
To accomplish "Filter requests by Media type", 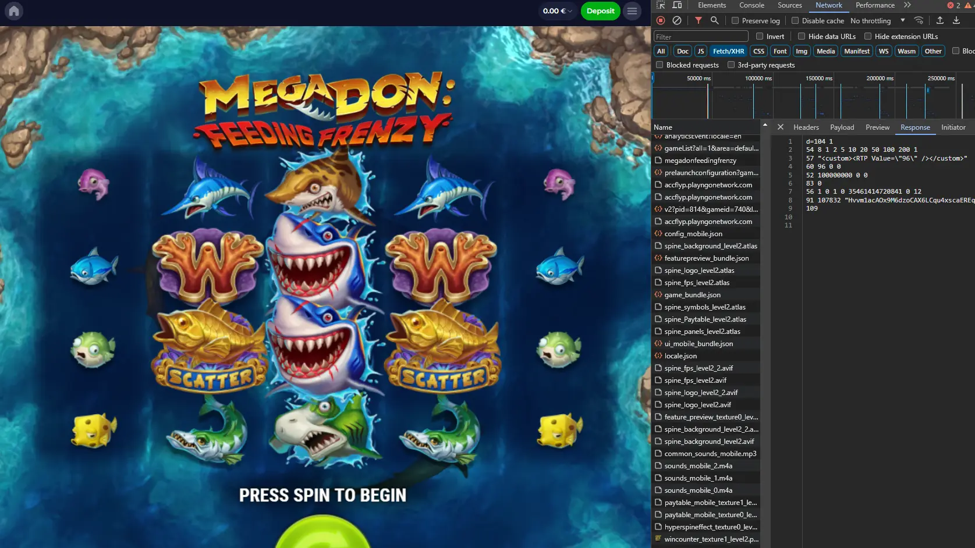I will point(825,51).
